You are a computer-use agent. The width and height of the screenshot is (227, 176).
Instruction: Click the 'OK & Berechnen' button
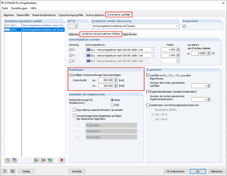(x=176, y=171)
